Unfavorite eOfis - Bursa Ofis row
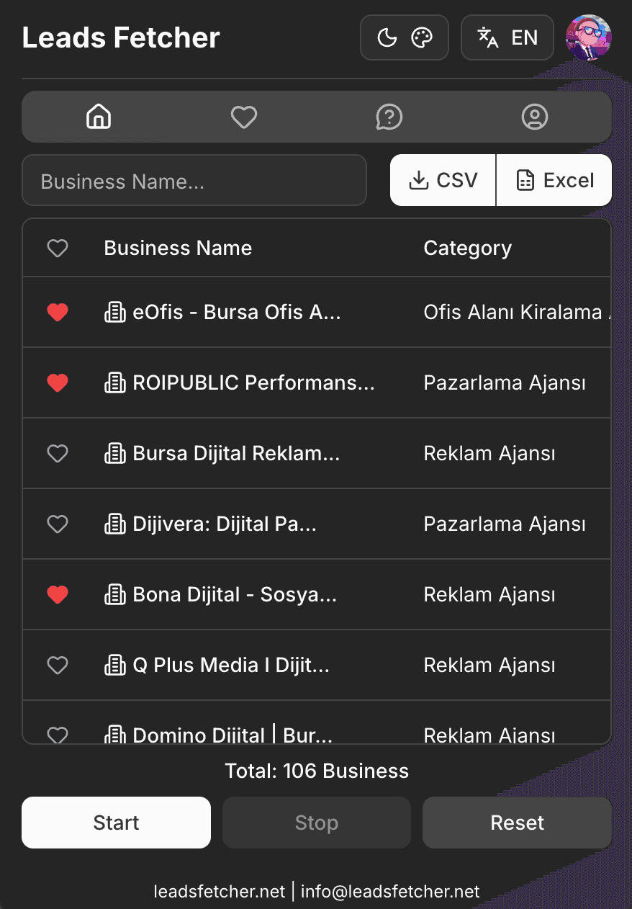 [x=58, y=312]
